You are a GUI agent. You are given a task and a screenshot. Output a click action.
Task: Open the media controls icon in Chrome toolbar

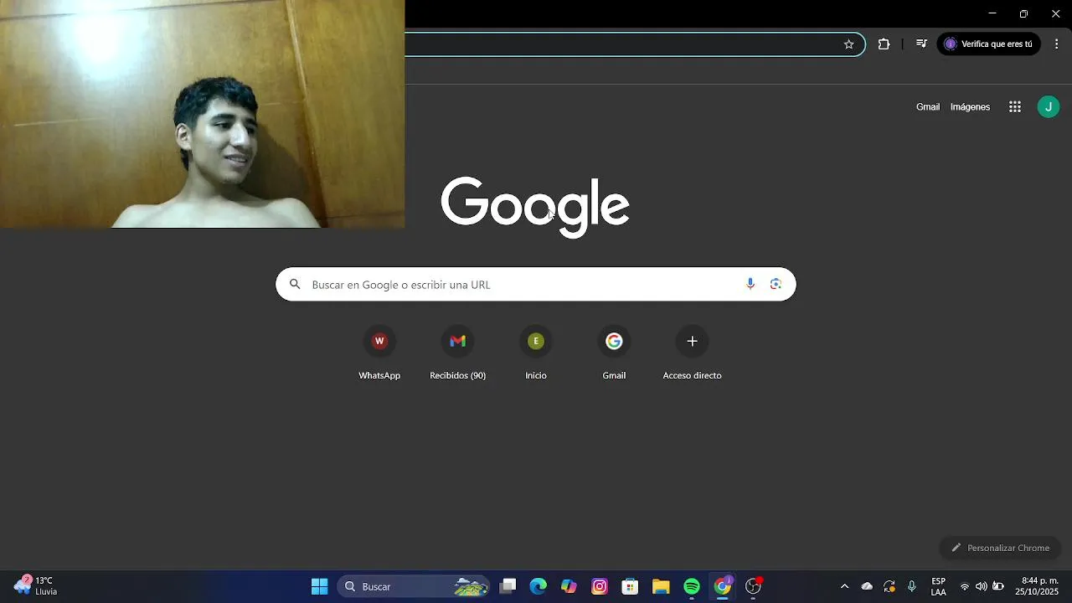[x=920, y=44]
